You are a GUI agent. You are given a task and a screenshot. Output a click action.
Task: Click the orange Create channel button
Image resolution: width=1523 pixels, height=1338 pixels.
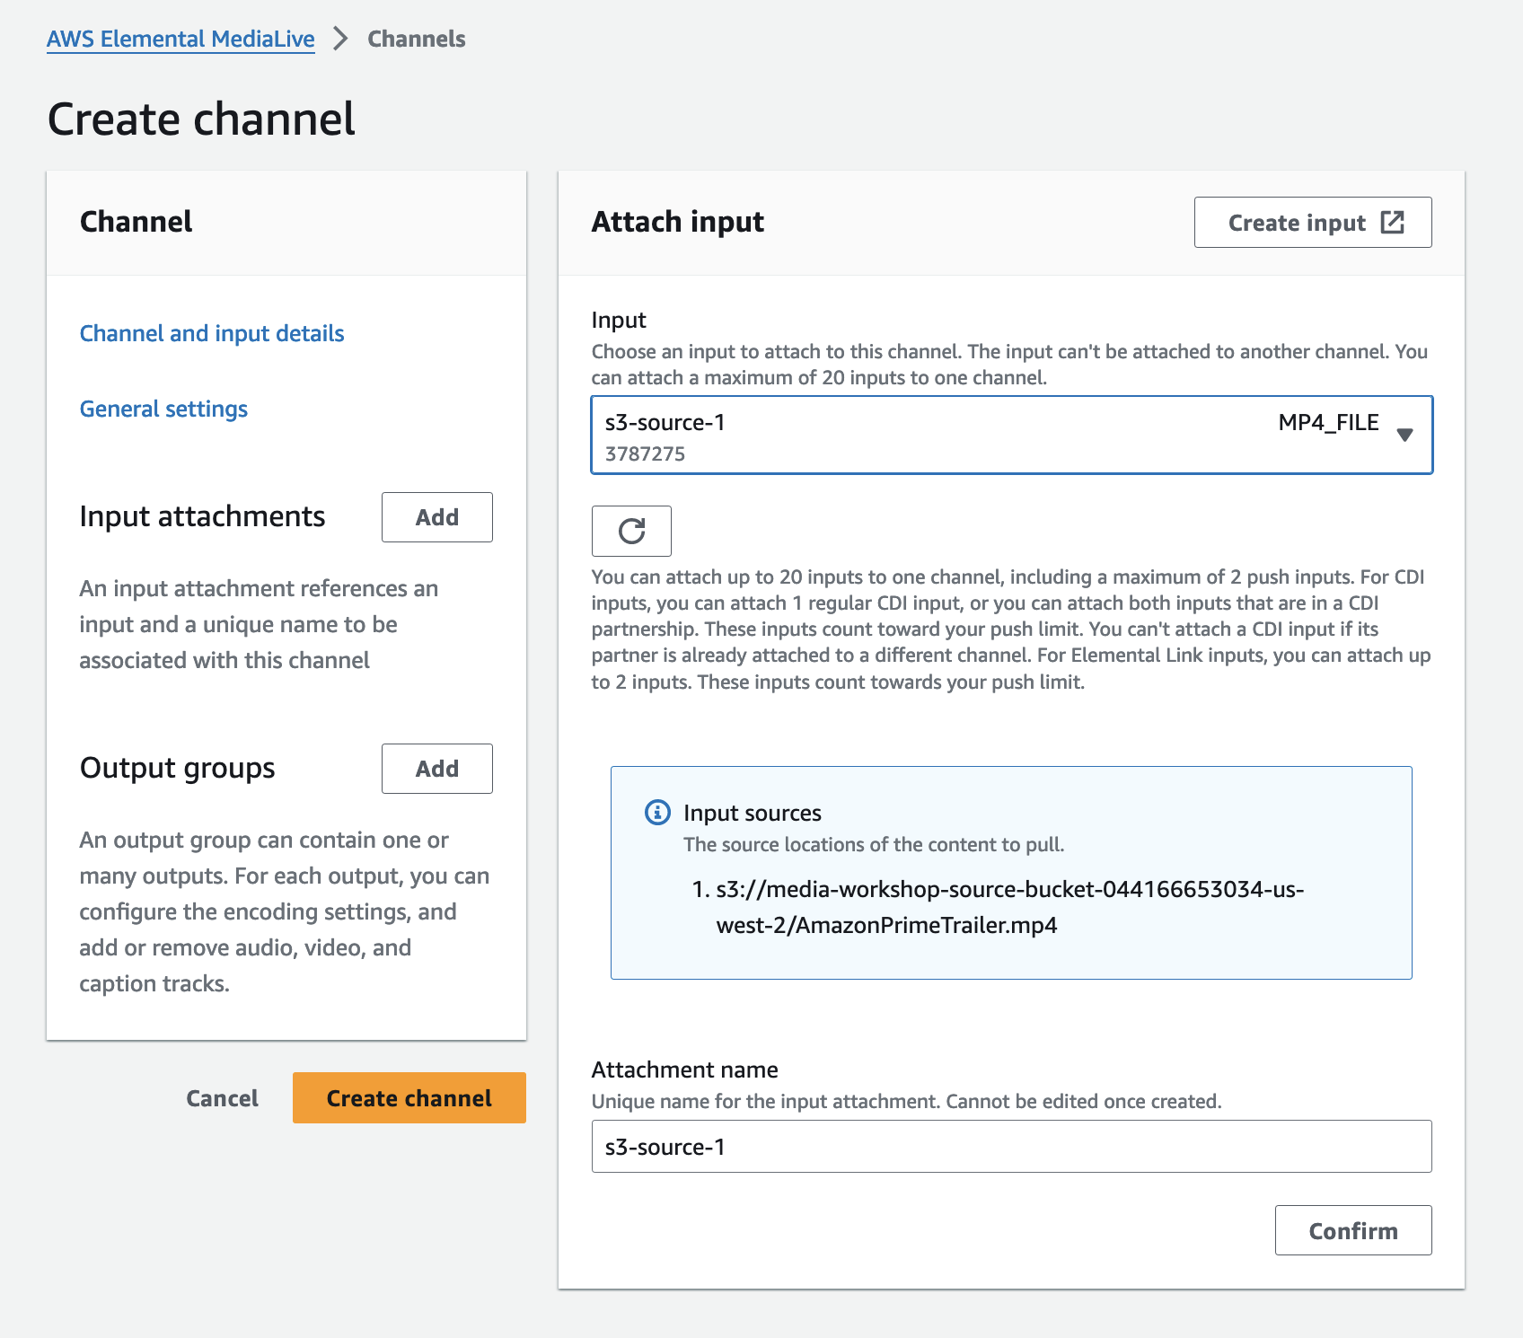tap(409, 1097)
